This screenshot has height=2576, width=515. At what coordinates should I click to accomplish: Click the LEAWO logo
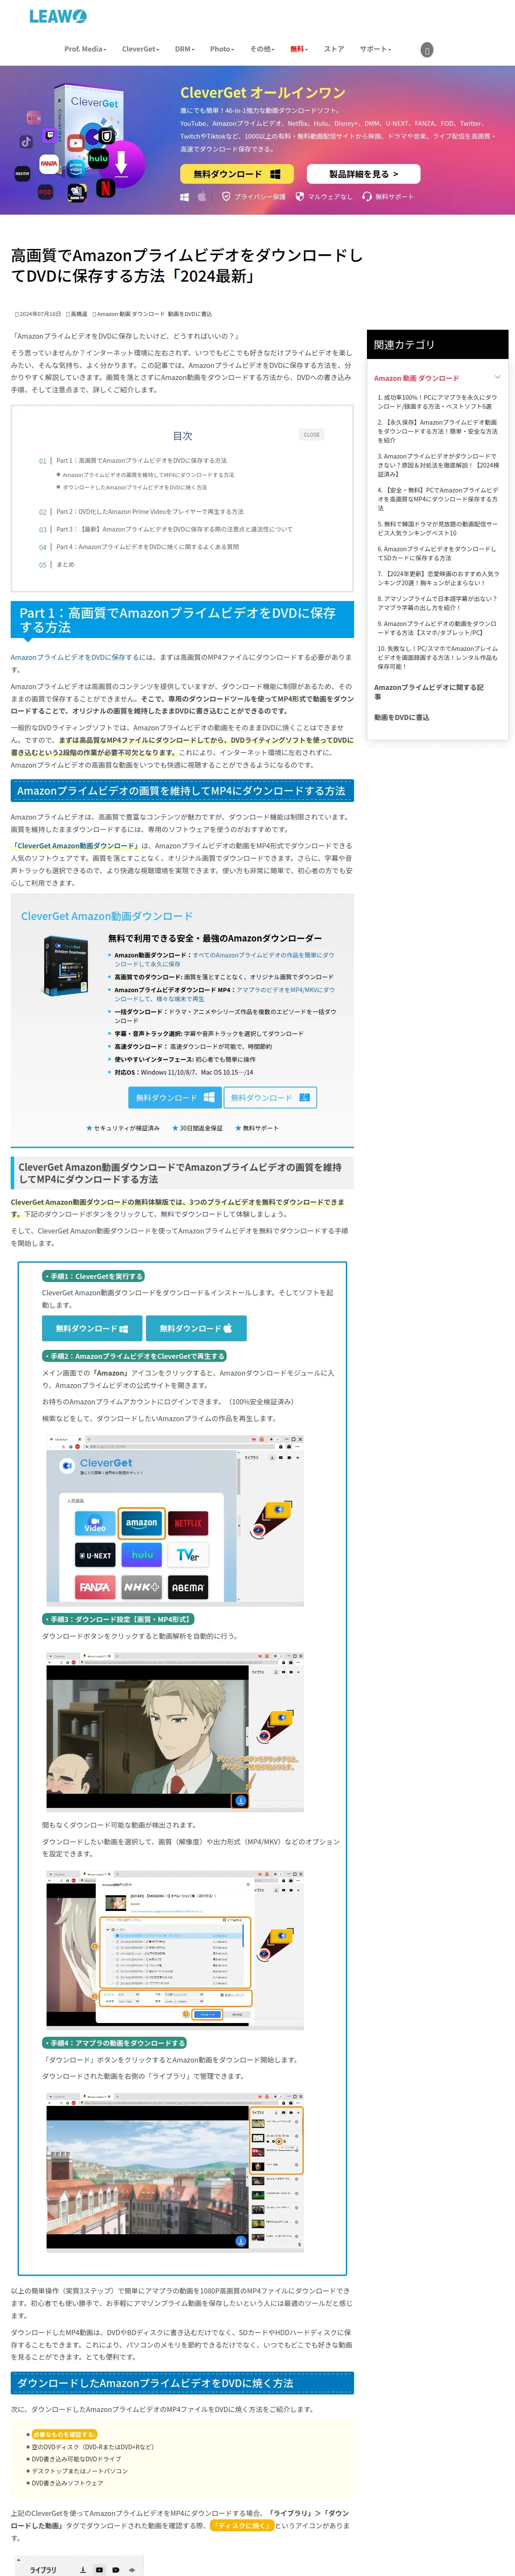click(x=57, y=16)
